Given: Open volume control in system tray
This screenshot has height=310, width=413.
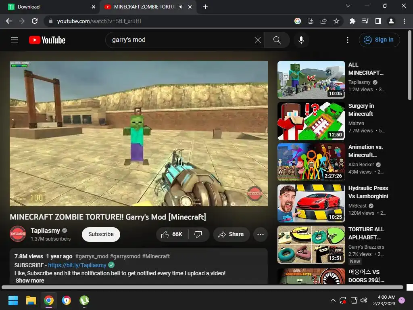Looking at the screenshot, I should [364, 300].
